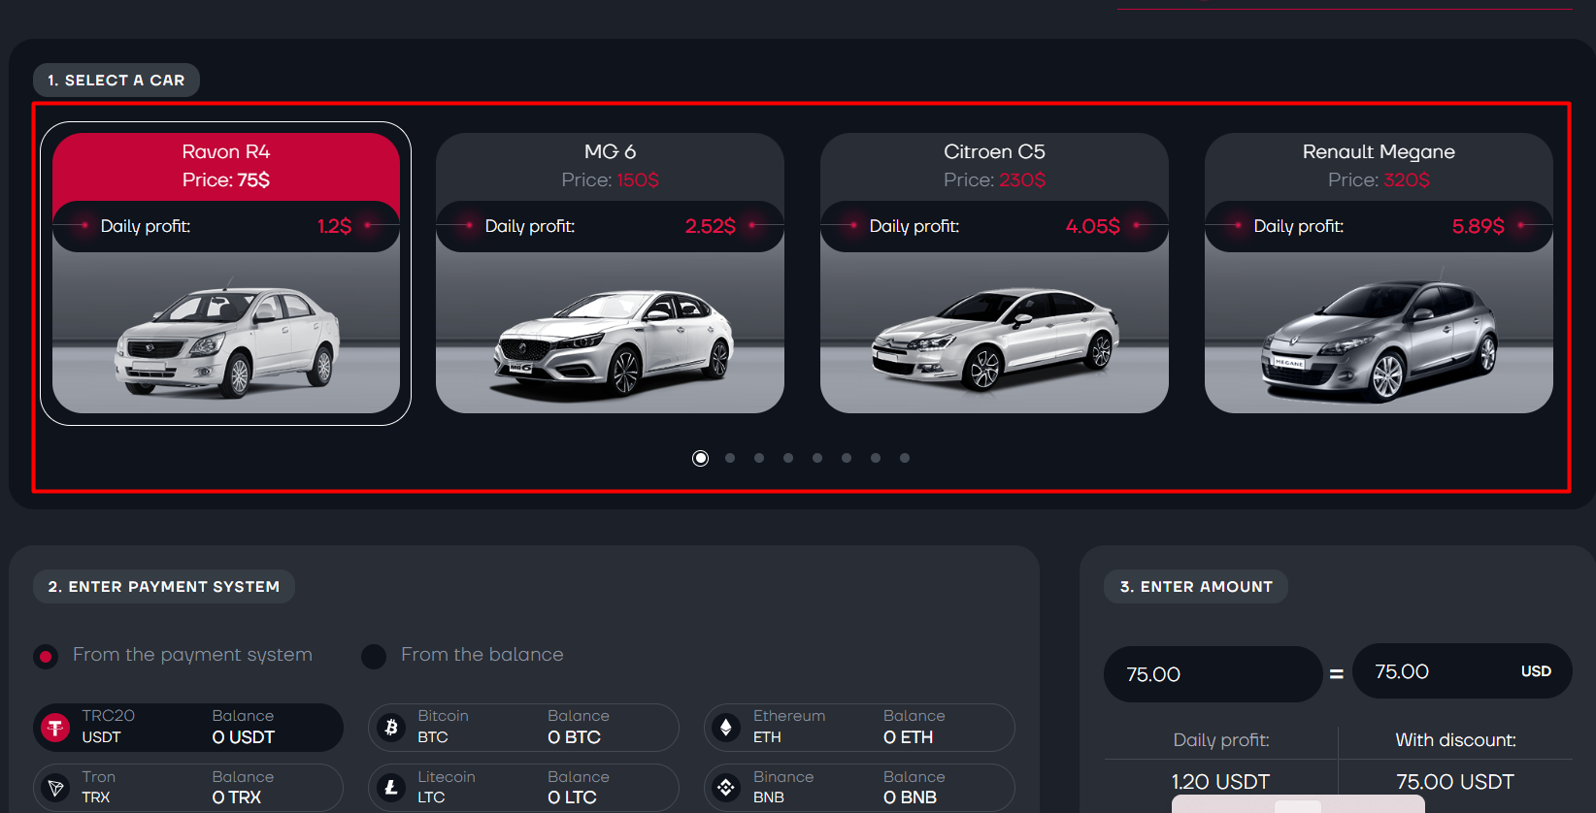Click the '5.89$' daily profit value
Screen dimensions: 1596x813
pyautogui.click(x=1479, y=226)
